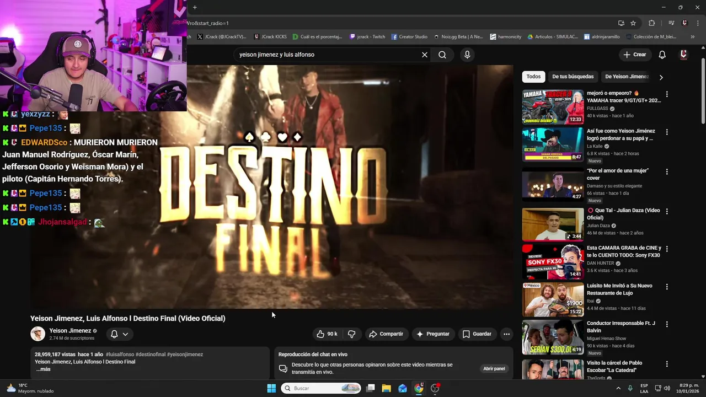Click the taskbar Buscar search box
The width and height of the screenshot is (706, 397).
click(x=321, y=388)
